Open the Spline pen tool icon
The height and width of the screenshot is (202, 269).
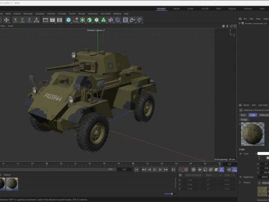(76, 20)
